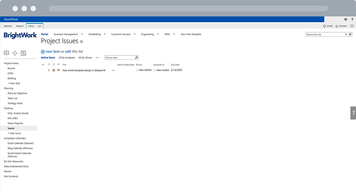Click the Portal navigation link
Screen dimensions: 356x192
coord(44,34)
